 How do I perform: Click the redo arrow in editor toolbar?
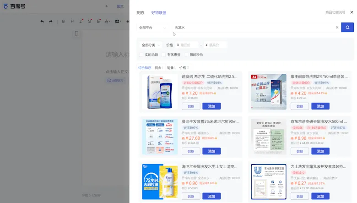pos(50,22)
